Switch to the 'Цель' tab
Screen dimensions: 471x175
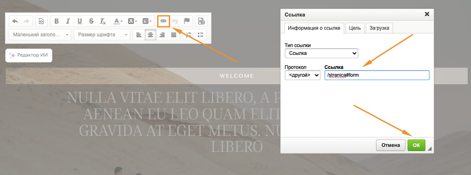tap(354, 28)
